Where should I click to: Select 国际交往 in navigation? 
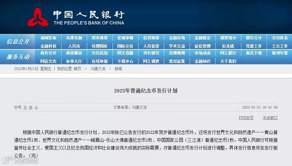(125, 46)
